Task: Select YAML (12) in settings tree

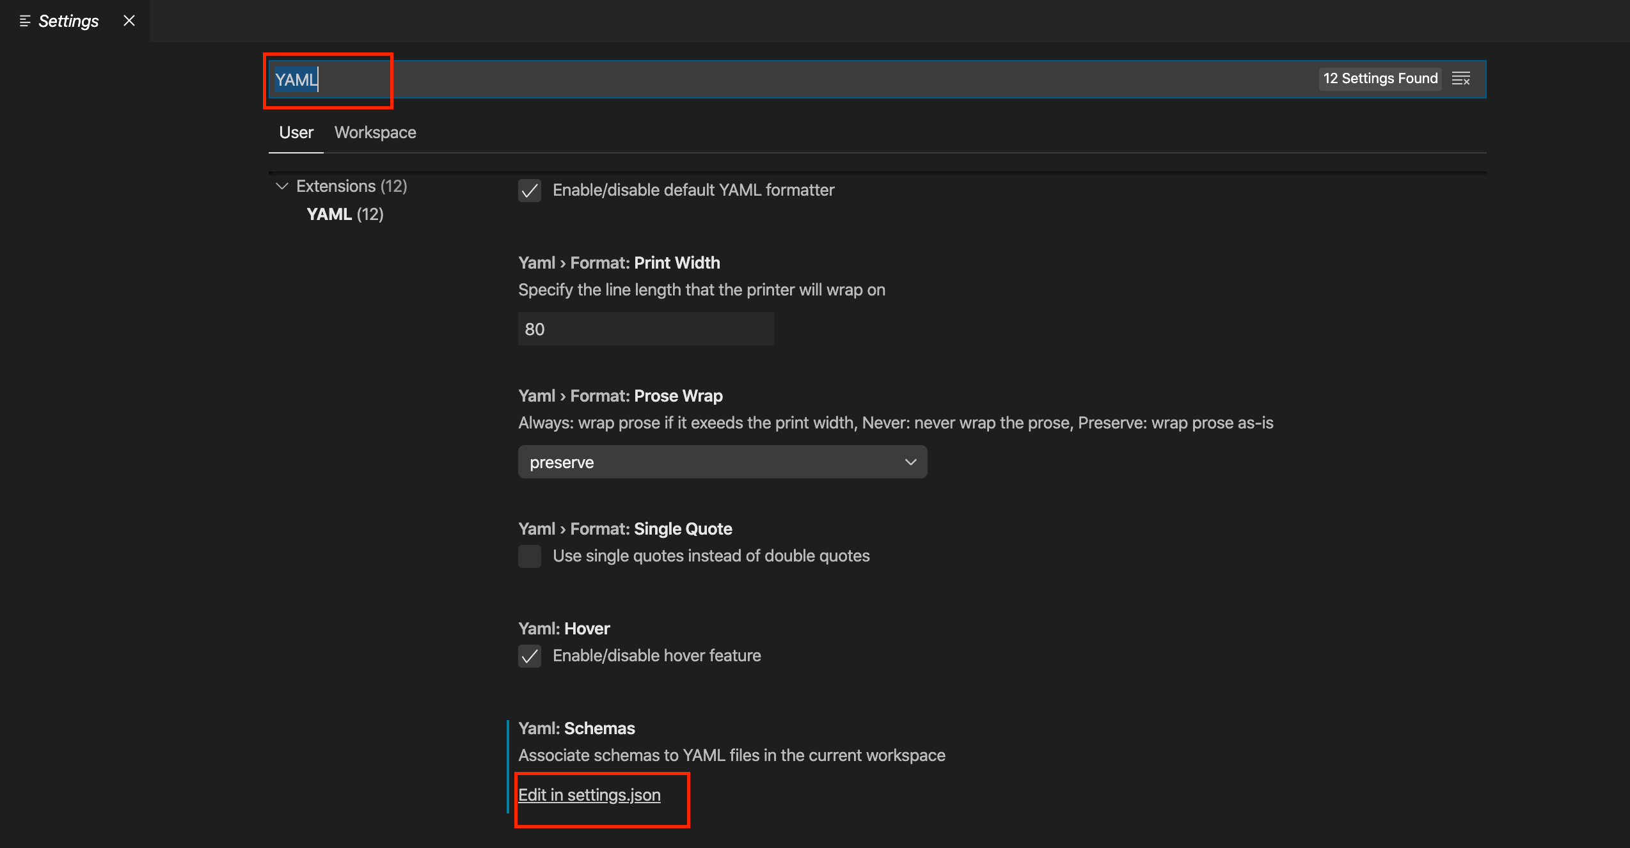Action: (345, 214)
